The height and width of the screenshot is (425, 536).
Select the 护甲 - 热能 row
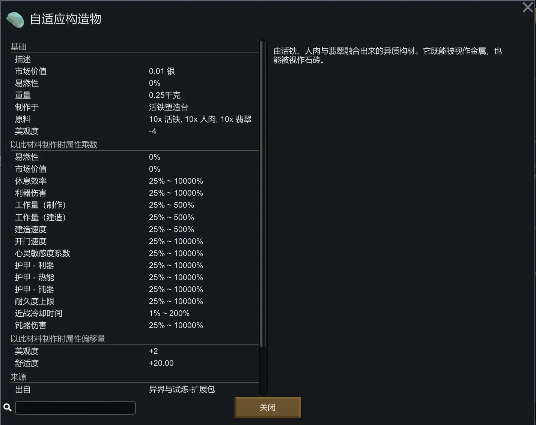pos(134,277)
